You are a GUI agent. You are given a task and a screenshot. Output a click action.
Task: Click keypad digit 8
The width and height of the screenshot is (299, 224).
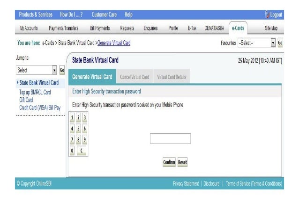(78, 140)
